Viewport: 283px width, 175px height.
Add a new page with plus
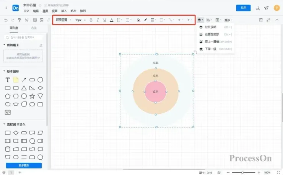coord(20,172)
